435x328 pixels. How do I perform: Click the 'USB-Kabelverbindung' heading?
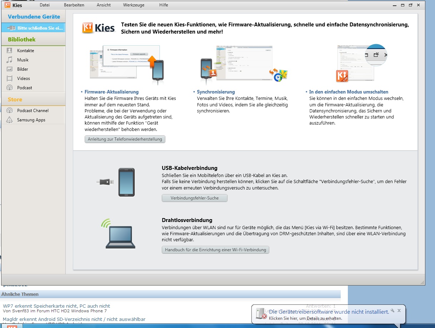(x=190, y=168)
